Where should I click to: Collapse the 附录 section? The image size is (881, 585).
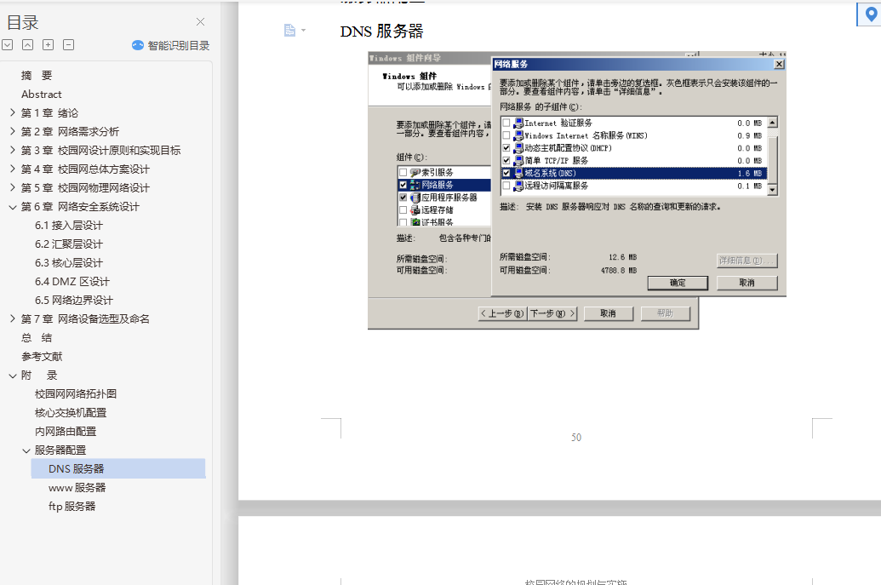click(x=13, y=376)
